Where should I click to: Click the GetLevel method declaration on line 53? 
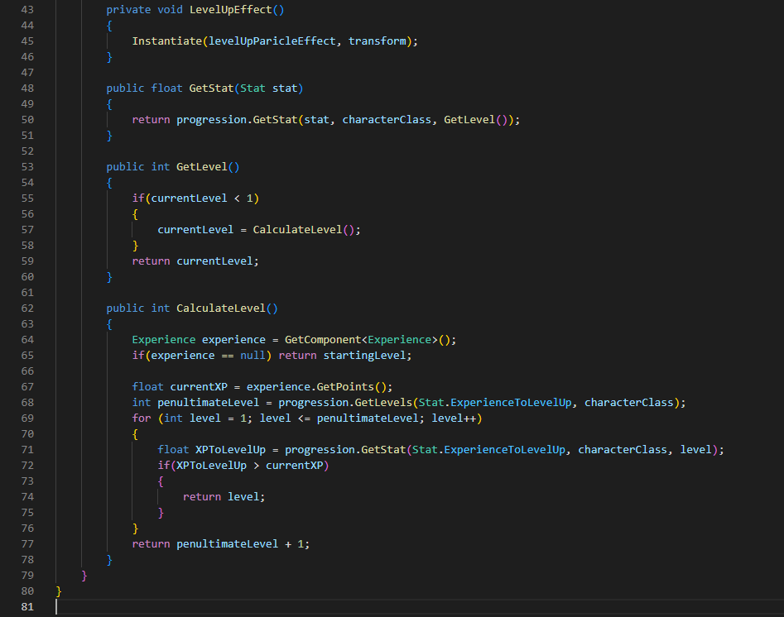202,166
